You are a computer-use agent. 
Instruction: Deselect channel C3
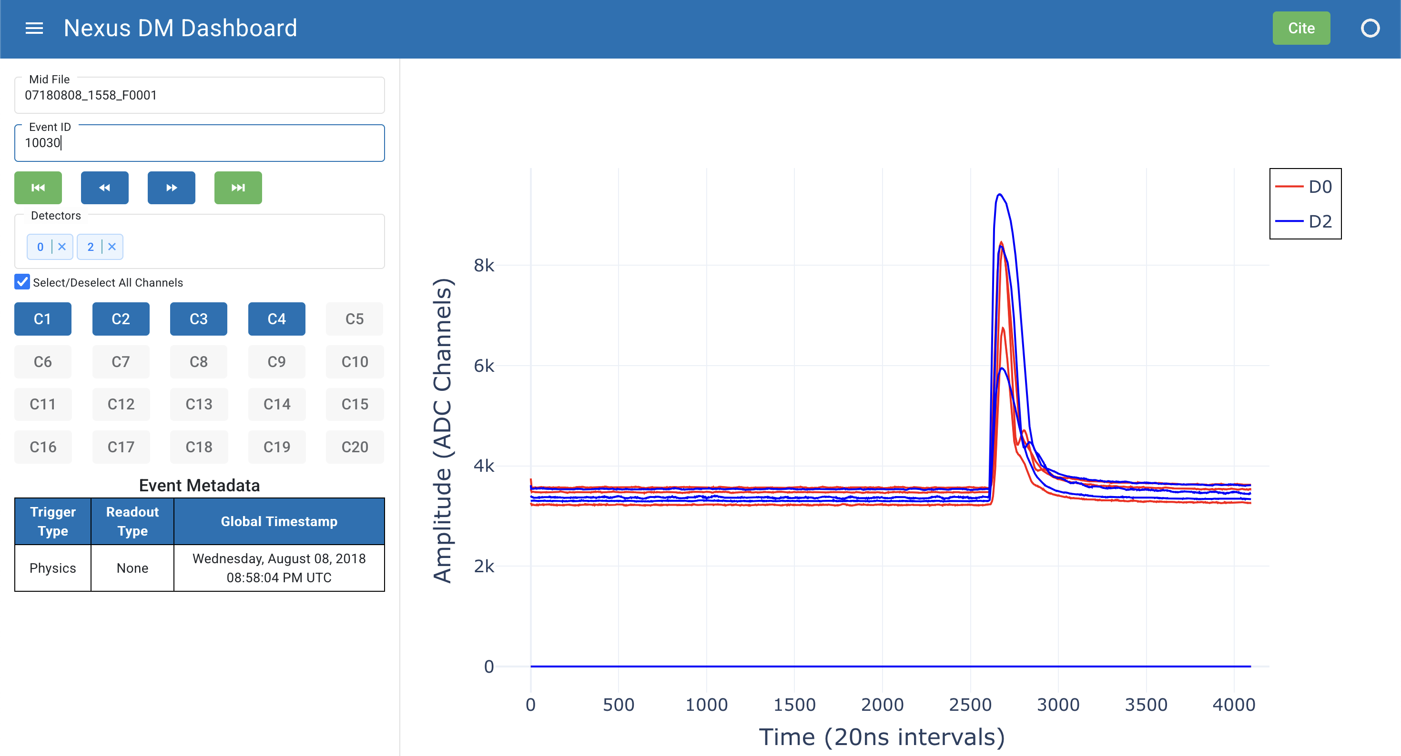coord(199,318)
